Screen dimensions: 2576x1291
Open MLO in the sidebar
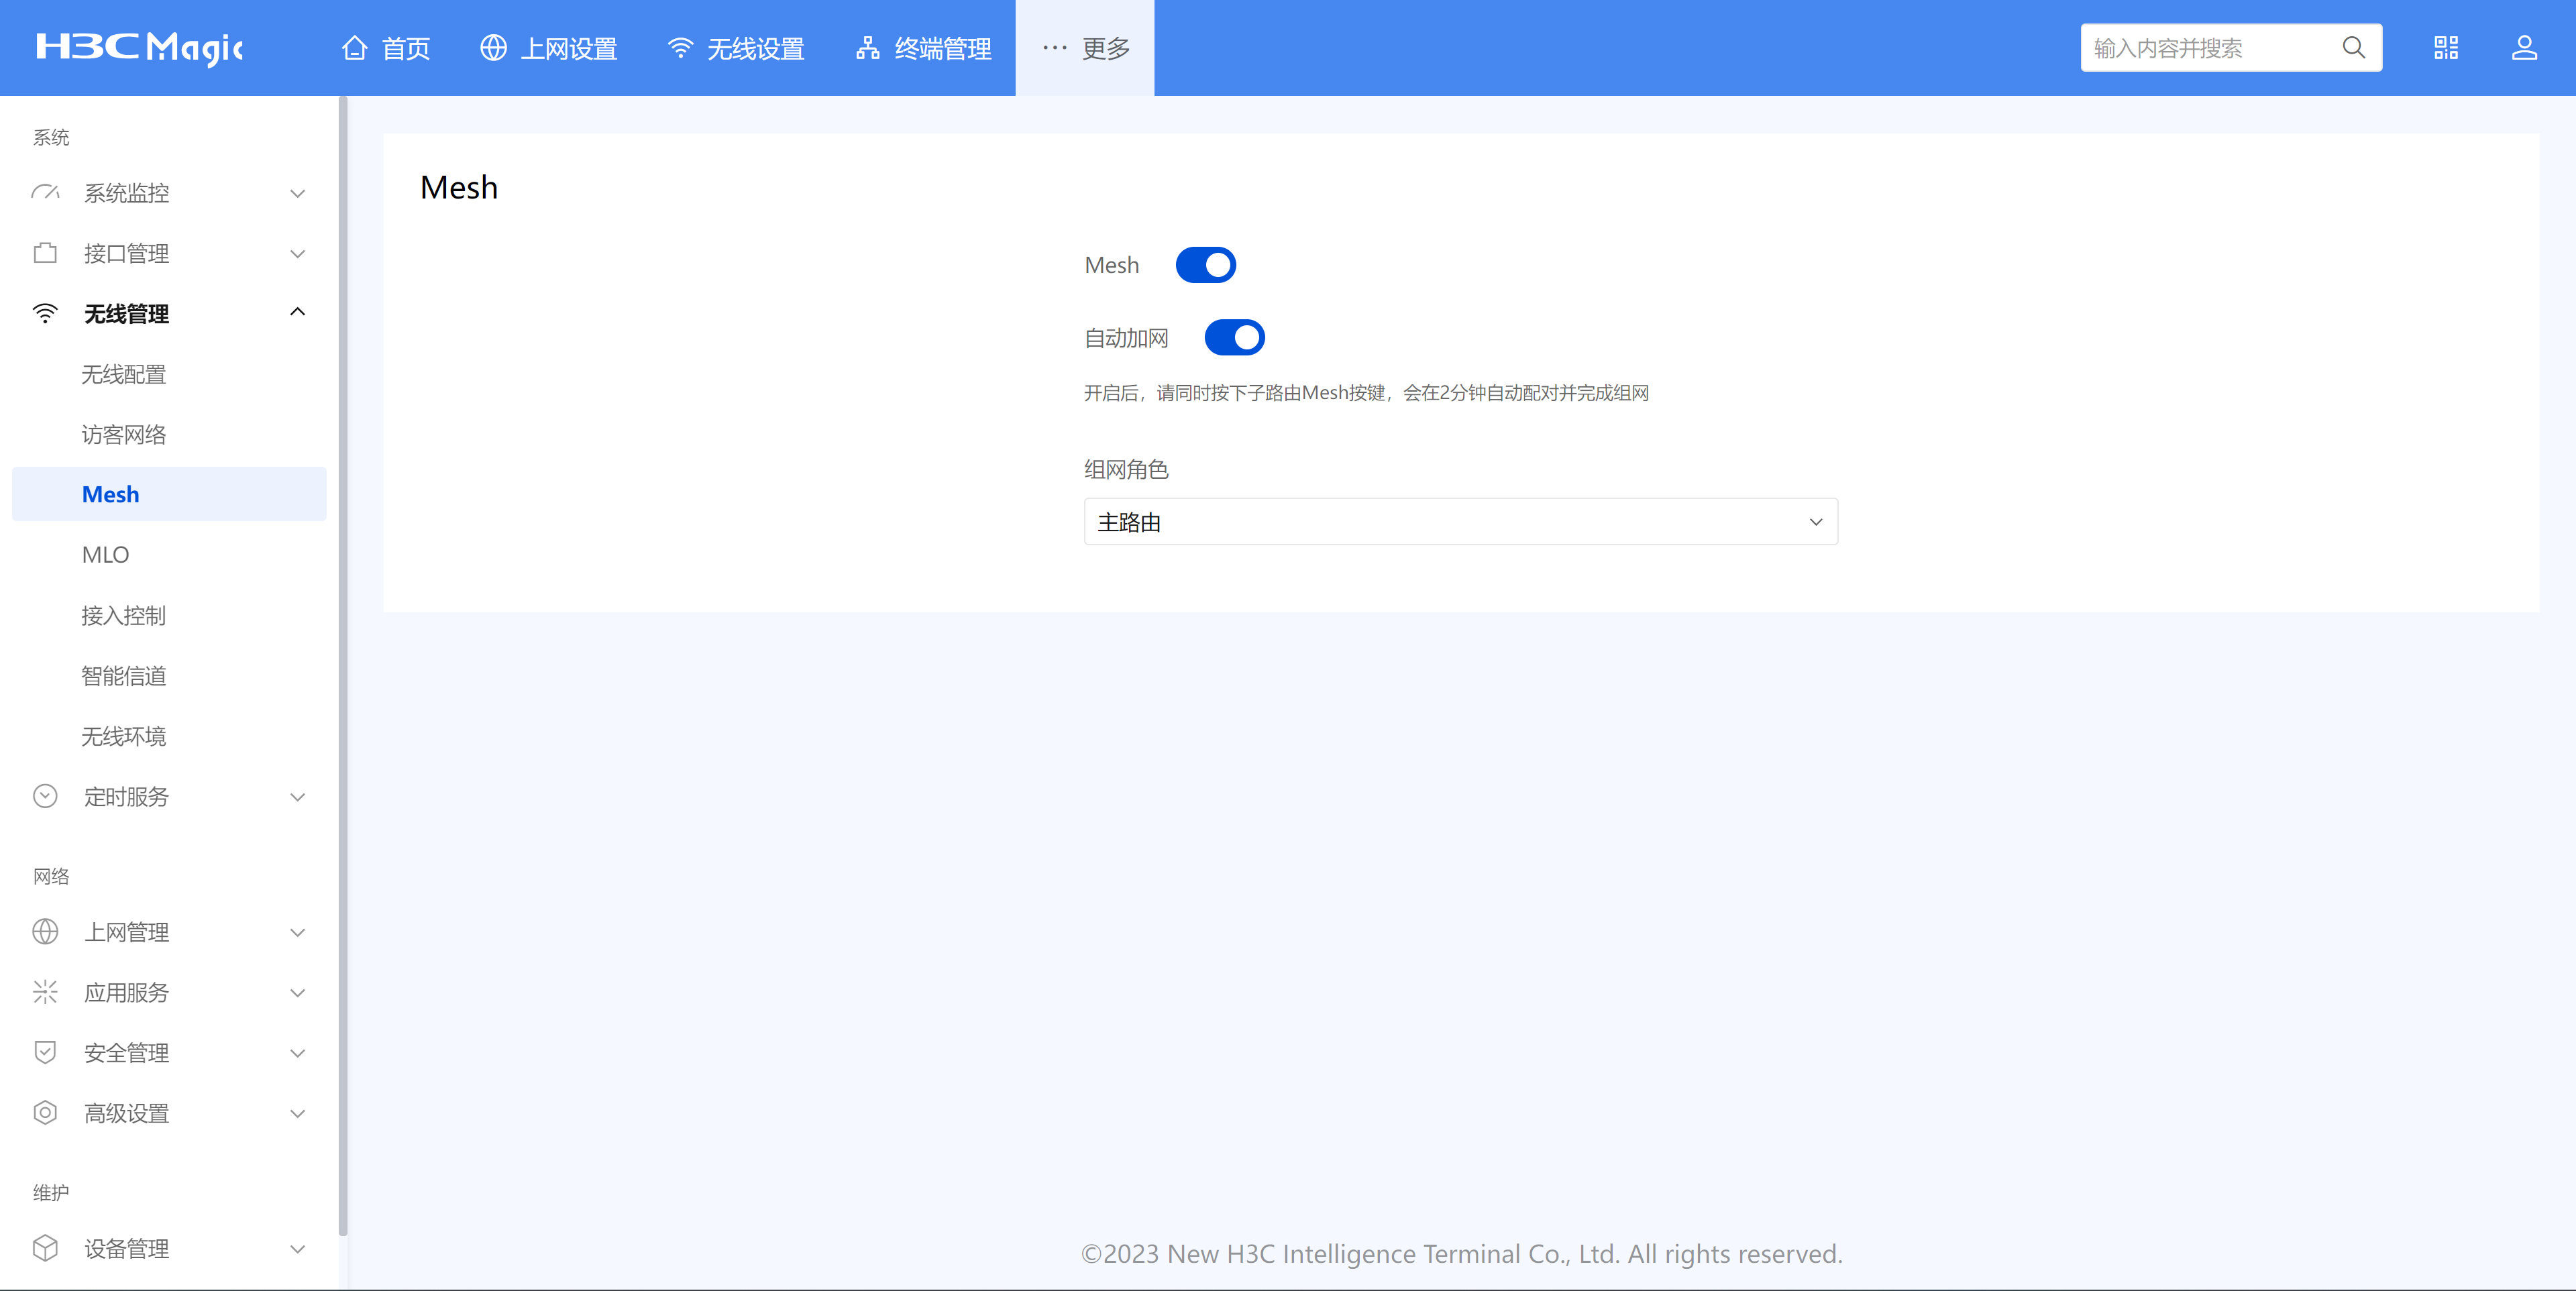point(169,555)
